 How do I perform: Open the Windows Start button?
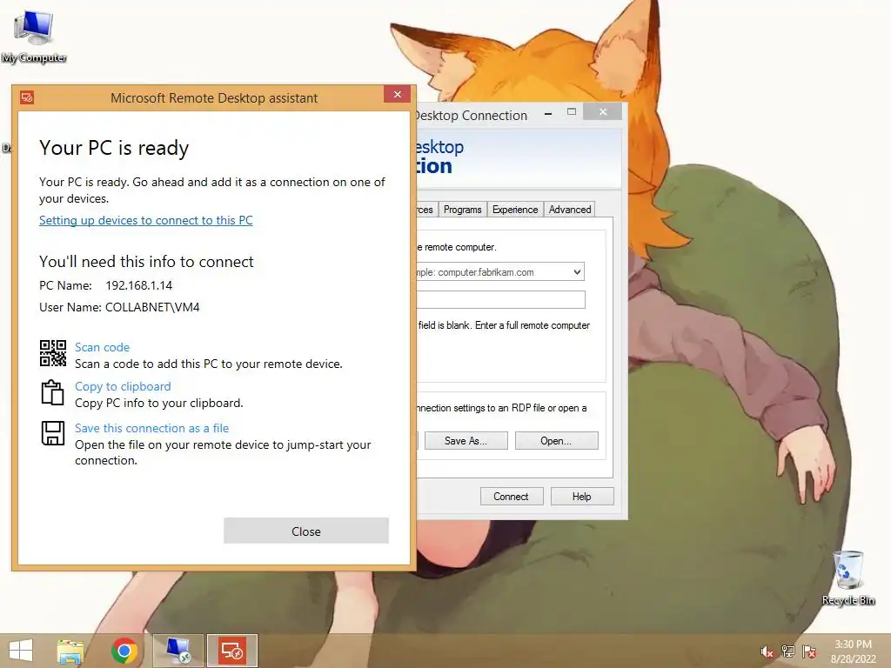21,651
